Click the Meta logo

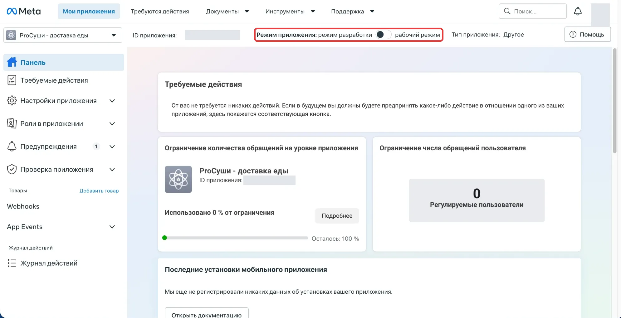[24, 11]
